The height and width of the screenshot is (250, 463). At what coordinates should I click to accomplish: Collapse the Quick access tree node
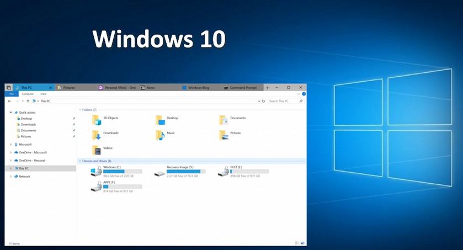pyautogui.click(x=10, y=112)
